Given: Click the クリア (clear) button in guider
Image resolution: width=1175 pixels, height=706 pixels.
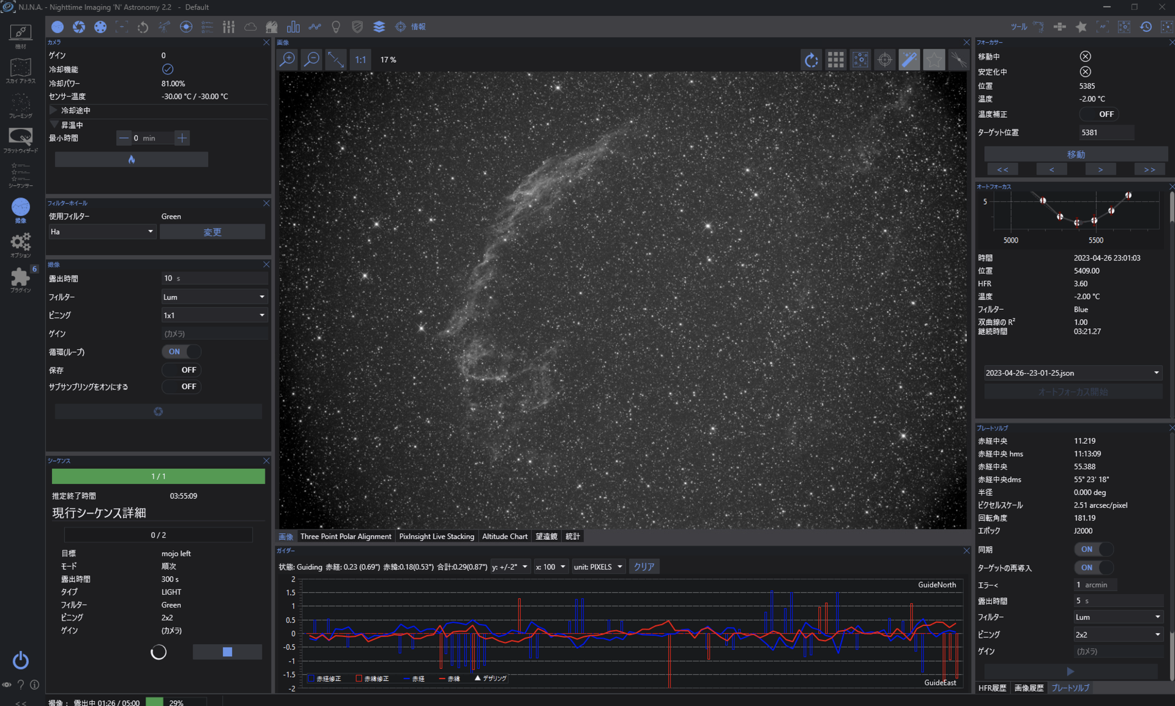Looking at the screenshot, I should pyautogui.click(x=644, y=567).
